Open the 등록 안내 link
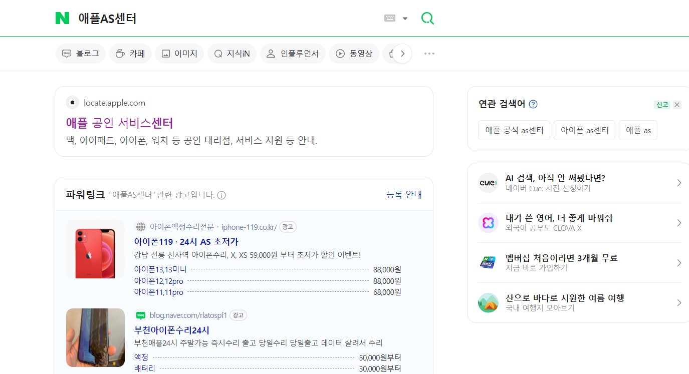This screenshot has height=374, width=689. 404,195
